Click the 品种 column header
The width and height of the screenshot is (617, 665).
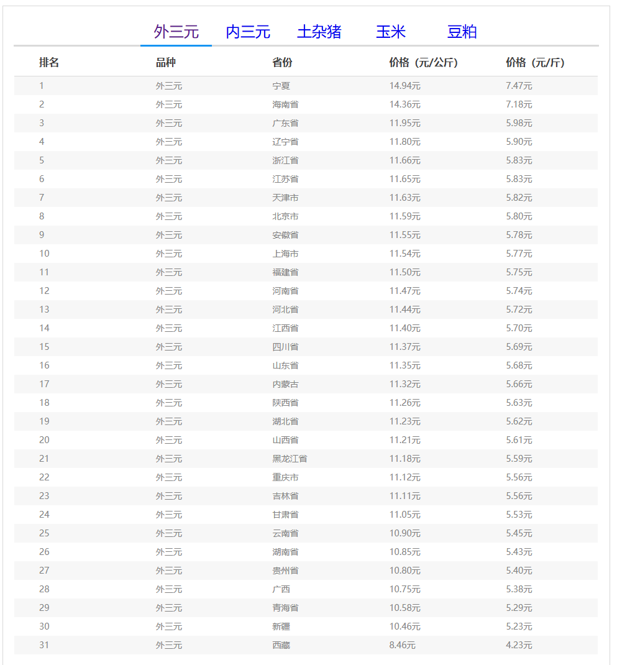[165, 62]
